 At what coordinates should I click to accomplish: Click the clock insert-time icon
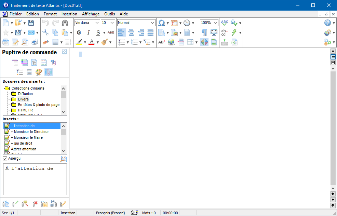click(187, 23)
